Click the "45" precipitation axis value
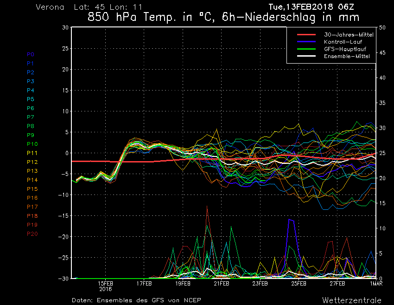 pos(382,53)
